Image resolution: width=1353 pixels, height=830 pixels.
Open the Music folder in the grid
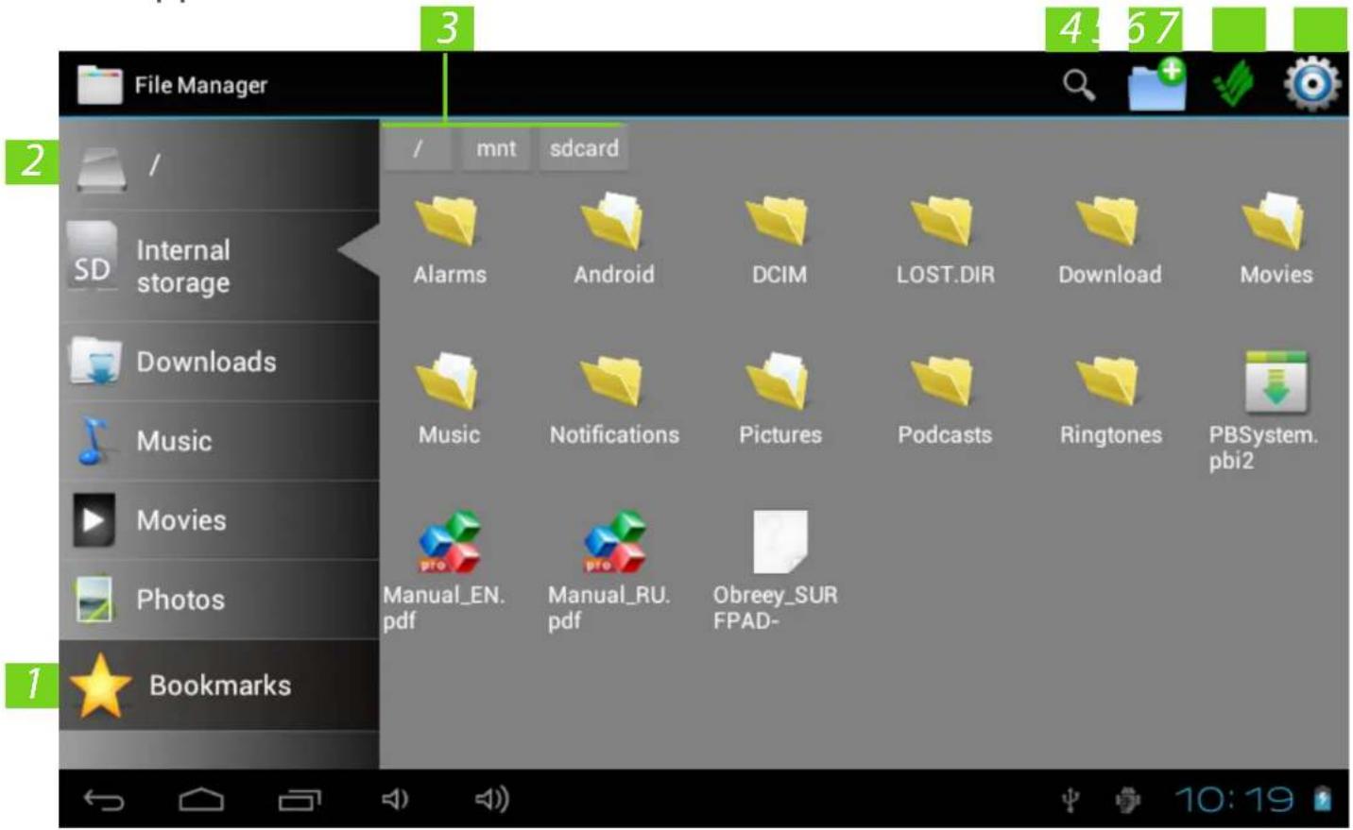[x=449, y=399]
